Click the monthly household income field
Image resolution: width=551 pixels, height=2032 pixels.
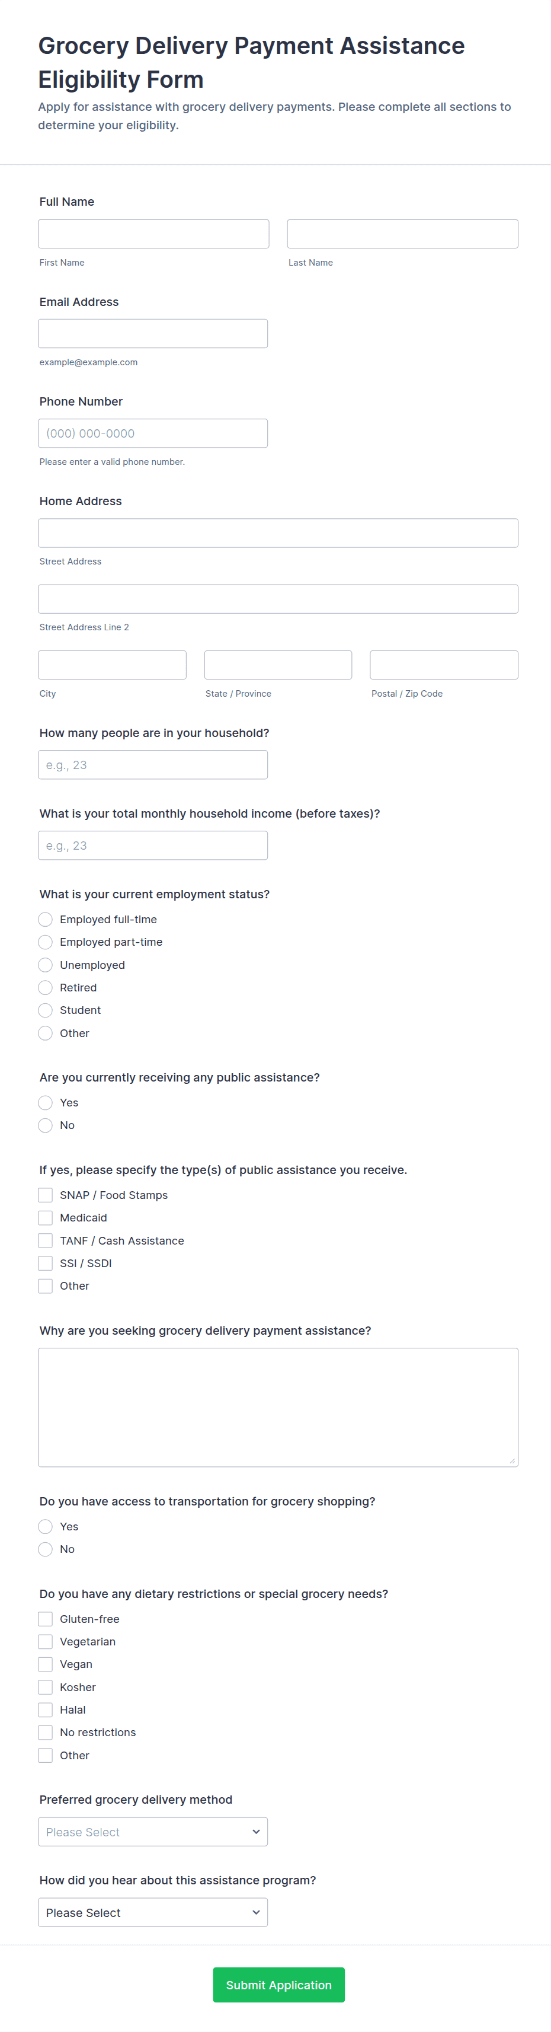click(x=153, y=846)
